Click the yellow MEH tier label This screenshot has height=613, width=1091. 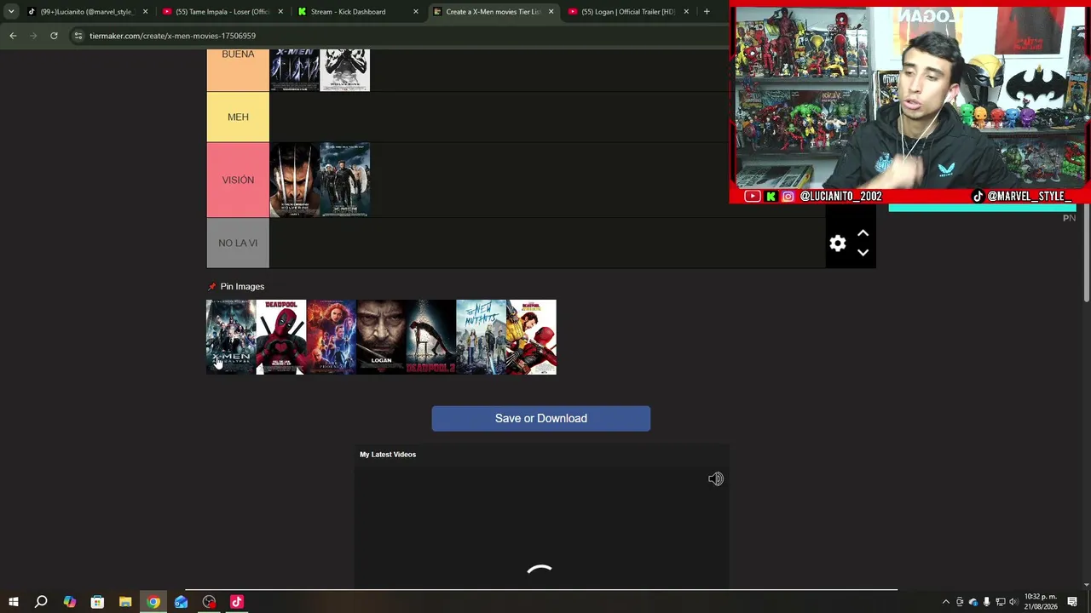238,117
